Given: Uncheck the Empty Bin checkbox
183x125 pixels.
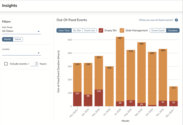Looking at the screenshot, I should tap(101, 31).
